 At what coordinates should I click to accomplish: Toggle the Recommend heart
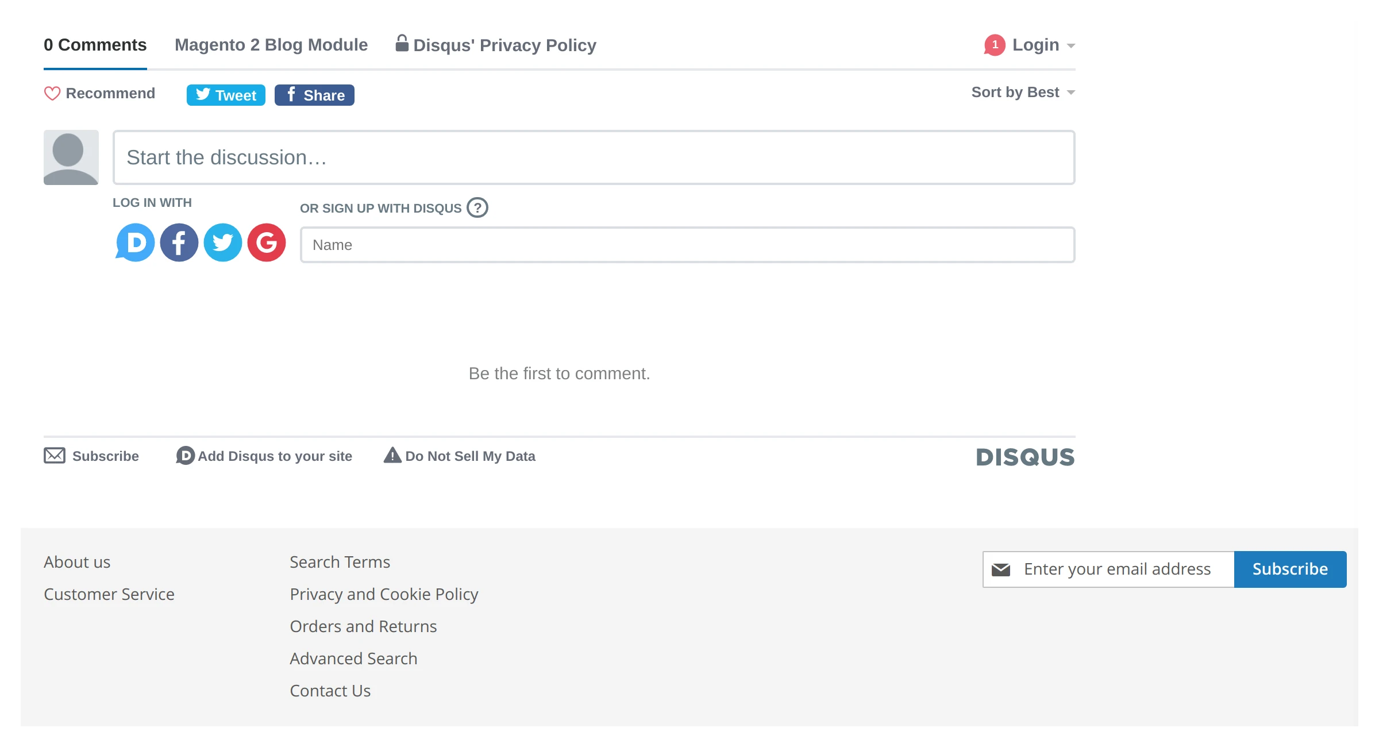pos(52,93)
